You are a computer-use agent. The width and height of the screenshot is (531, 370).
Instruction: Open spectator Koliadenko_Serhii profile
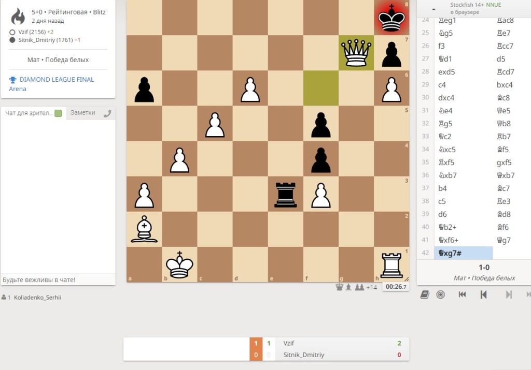click(x=37, y=298)
